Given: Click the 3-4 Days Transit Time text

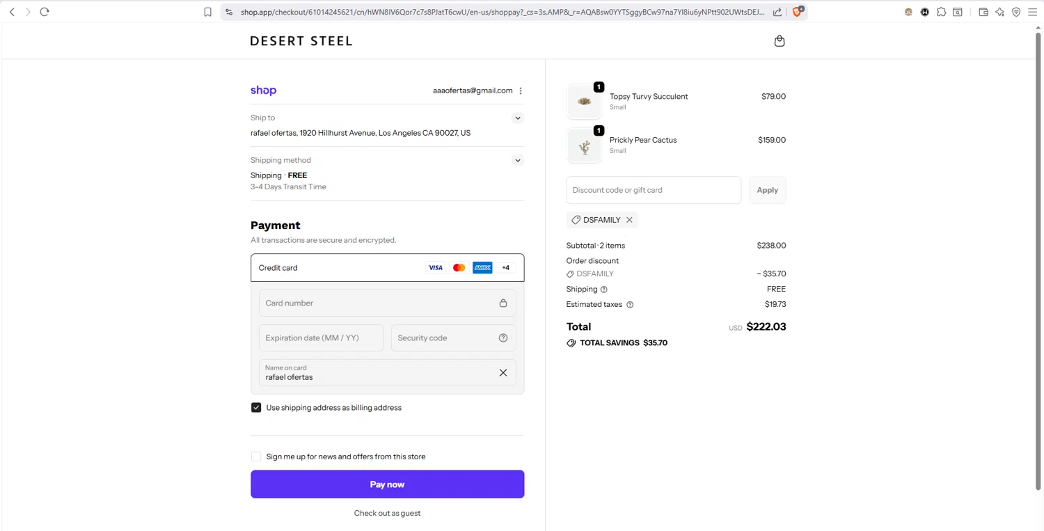Looking at the screenshot, I should pyautogui.click(x=288, y=187).
